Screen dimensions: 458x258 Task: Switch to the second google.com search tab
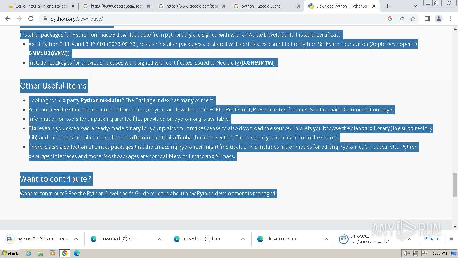pyautogui.click(x=192, y=6)
